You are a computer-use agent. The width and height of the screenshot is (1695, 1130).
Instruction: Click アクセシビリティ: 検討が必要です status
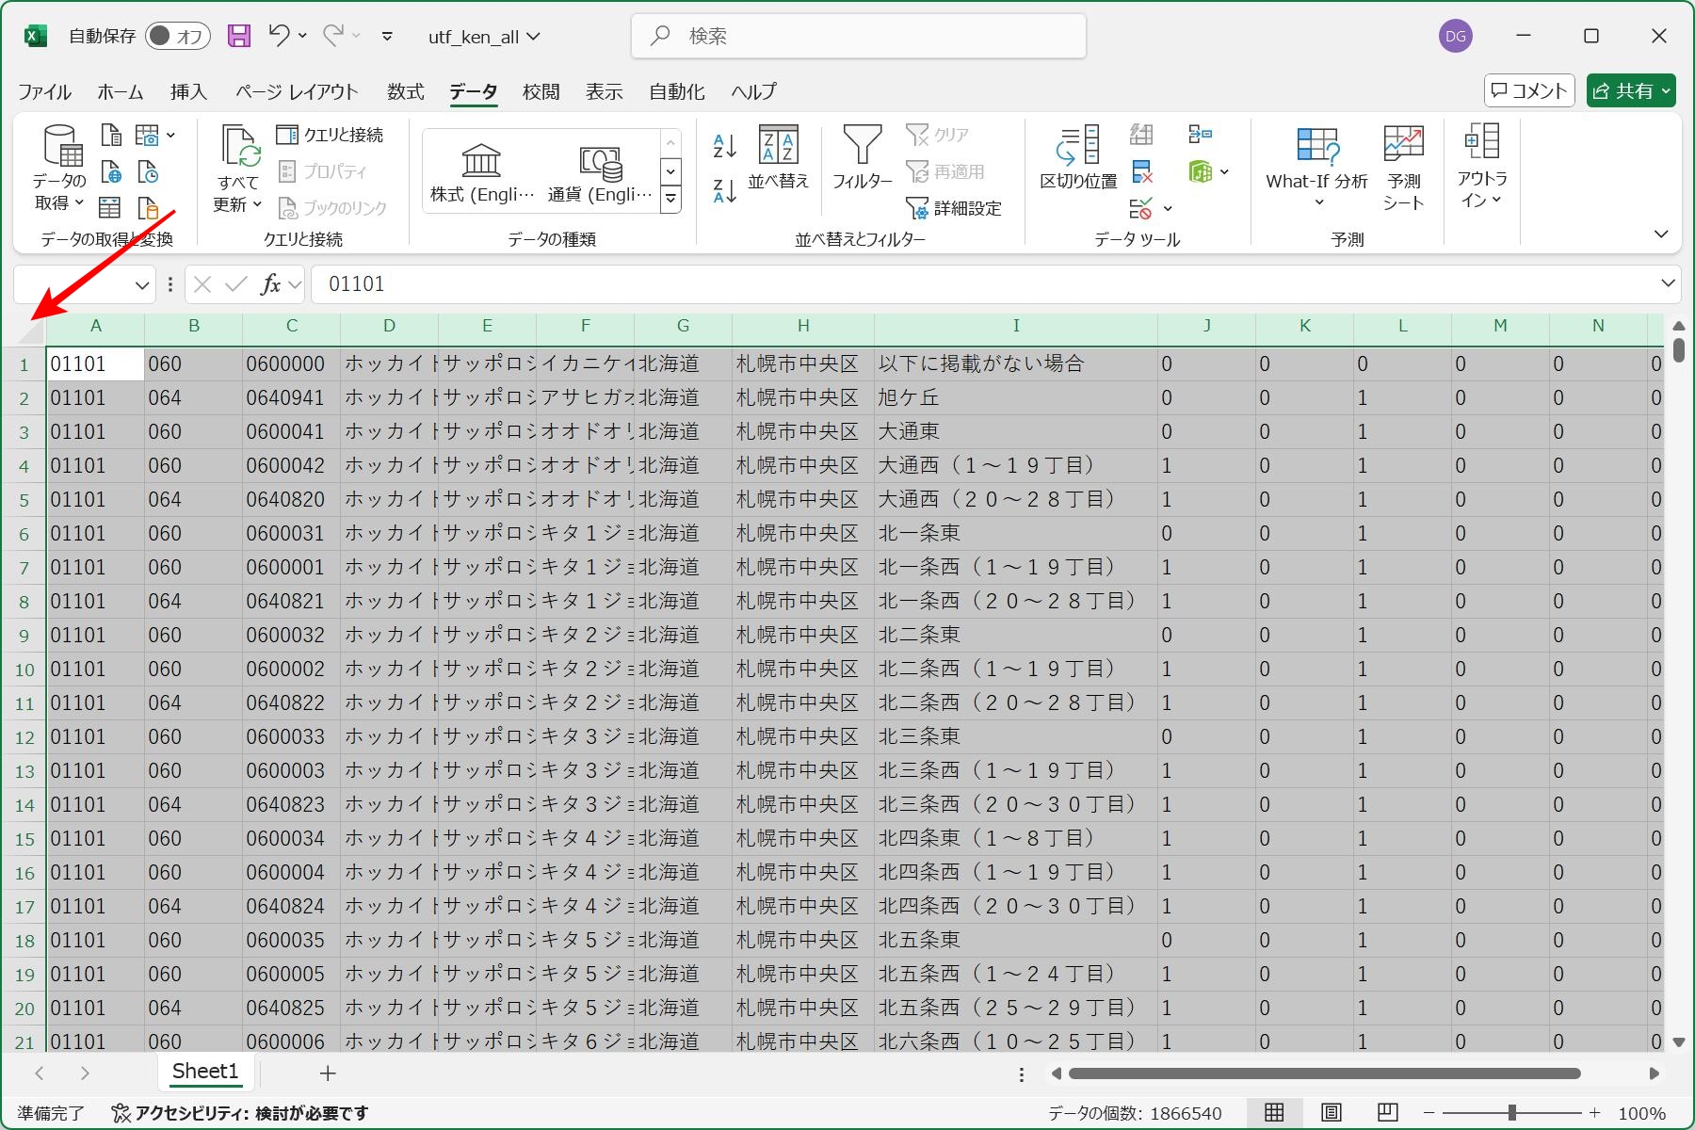click(x=239, y=1113)
